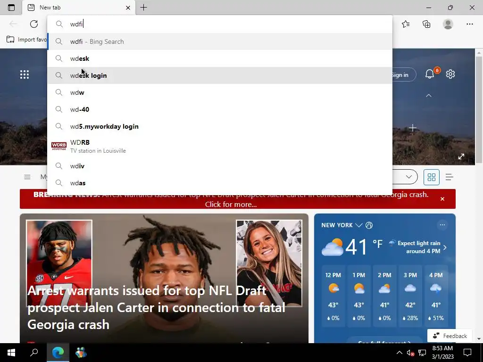Open the Action Center notifications icon

point(467,353)
